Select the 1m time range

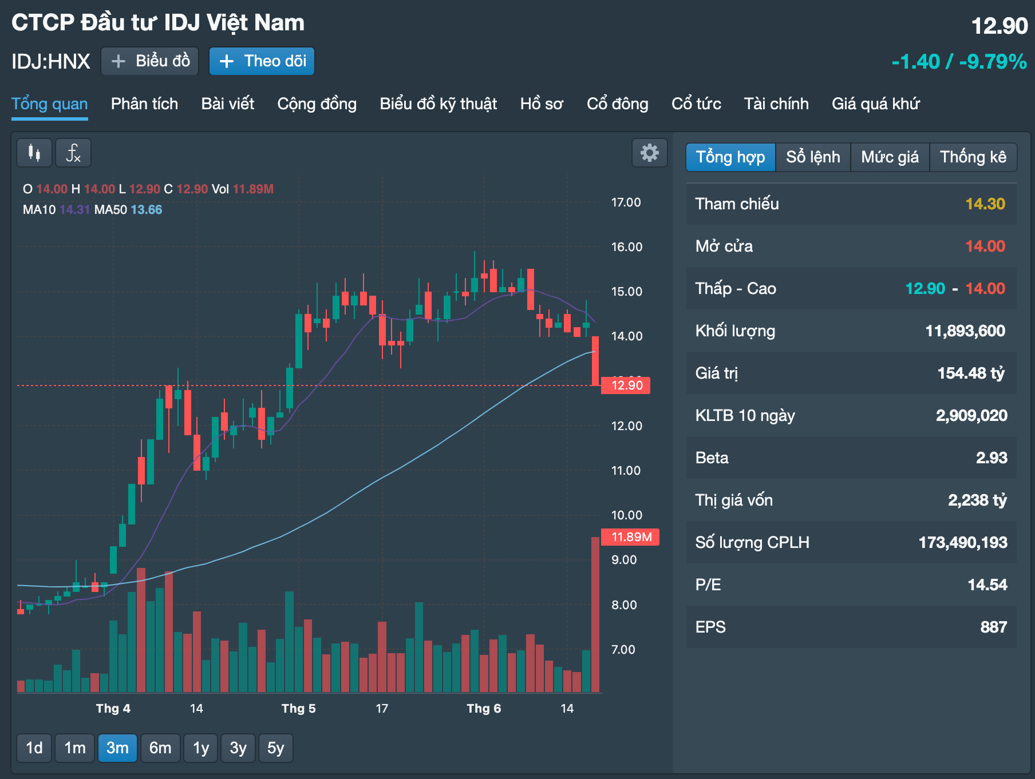pos(75,748)
